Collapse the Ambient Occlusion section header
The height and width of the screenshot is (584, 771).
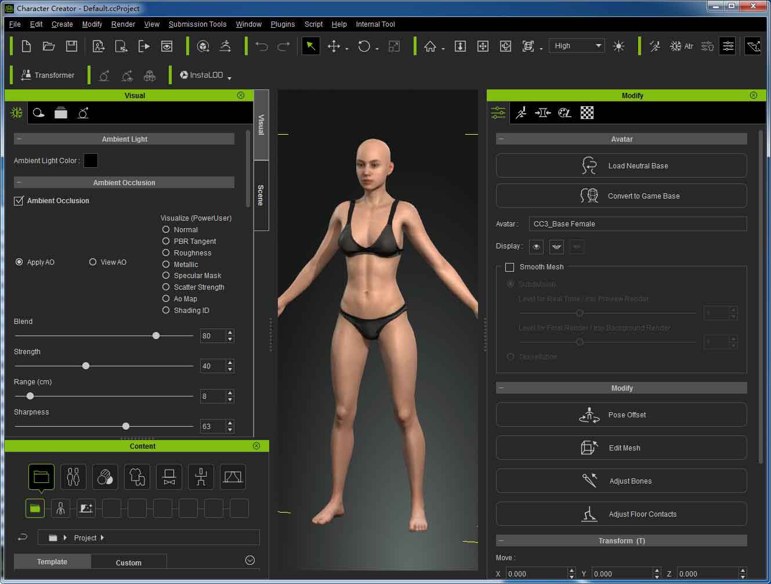tap(19, 182)
